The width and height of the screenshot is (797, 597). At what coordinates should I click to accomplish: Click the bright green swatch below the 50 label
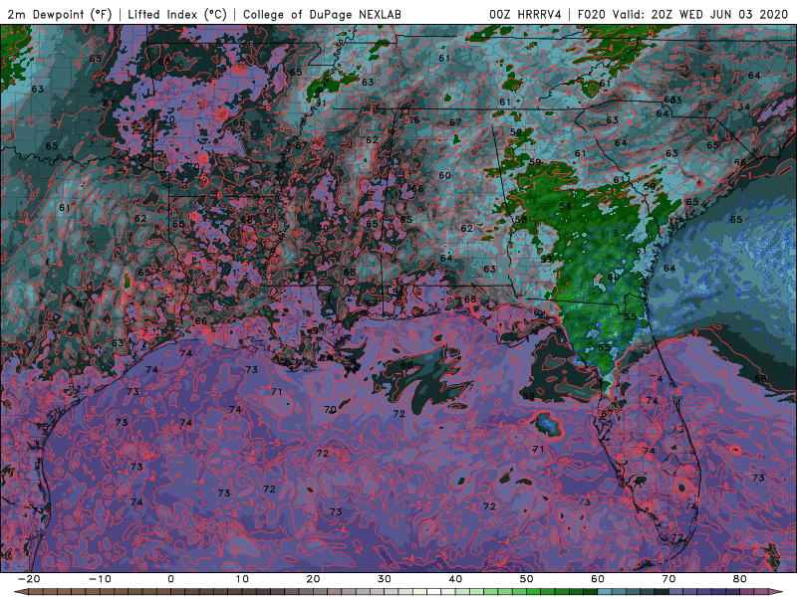[534, 592]
